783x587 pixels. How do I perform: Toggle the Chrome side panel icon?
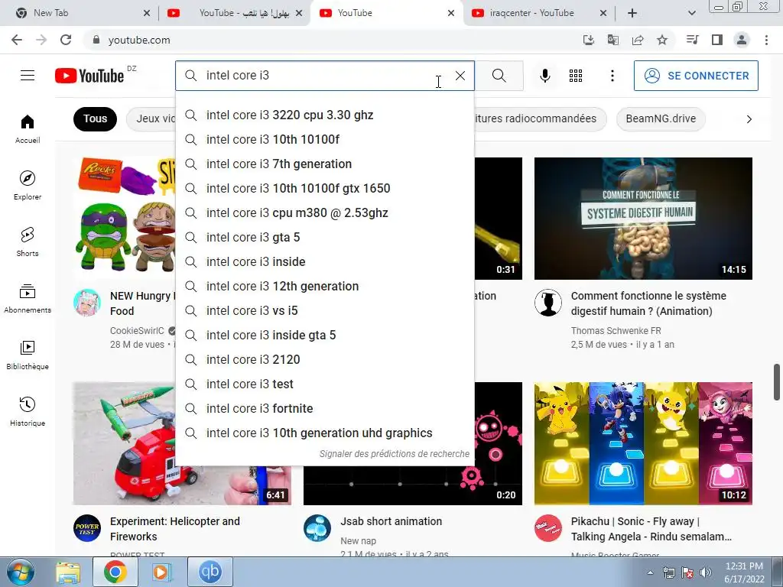coord(717,40)
